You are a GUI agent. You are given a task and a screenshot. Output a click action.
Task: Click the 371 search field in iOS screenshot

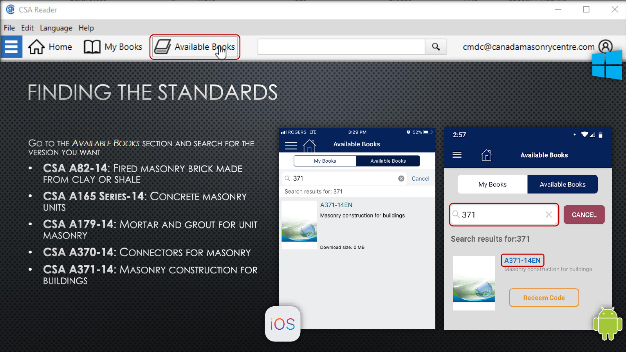click(x=344, y=178)
